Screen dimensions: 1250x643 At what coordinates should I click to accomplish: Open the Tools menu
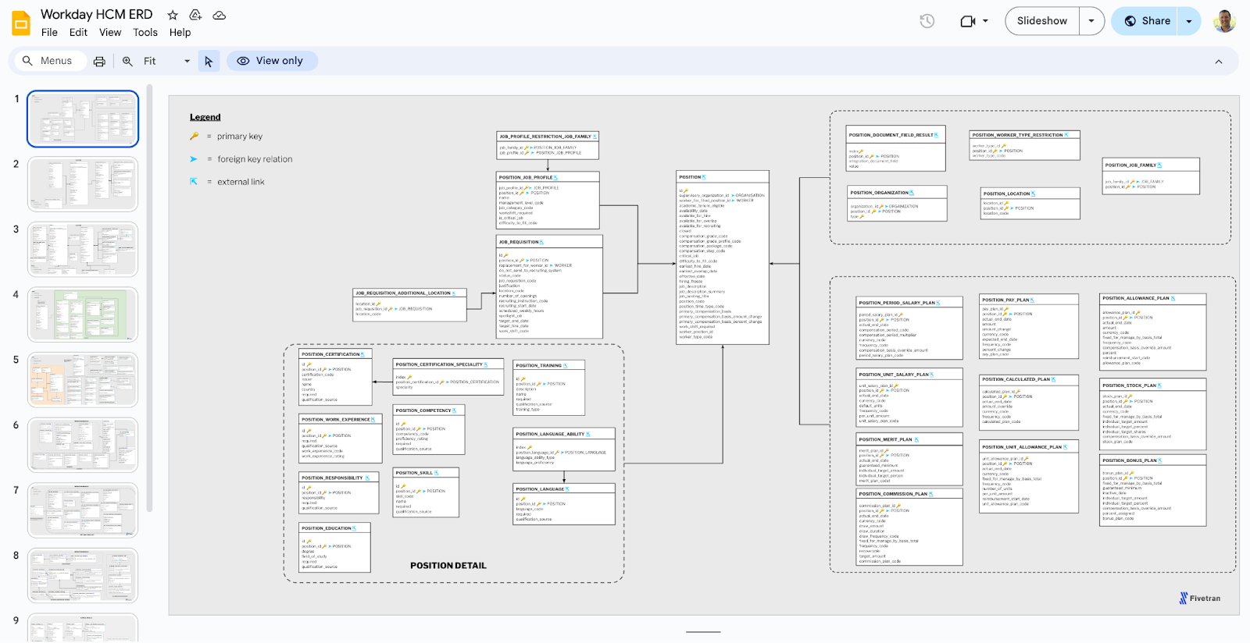(145, 33)
